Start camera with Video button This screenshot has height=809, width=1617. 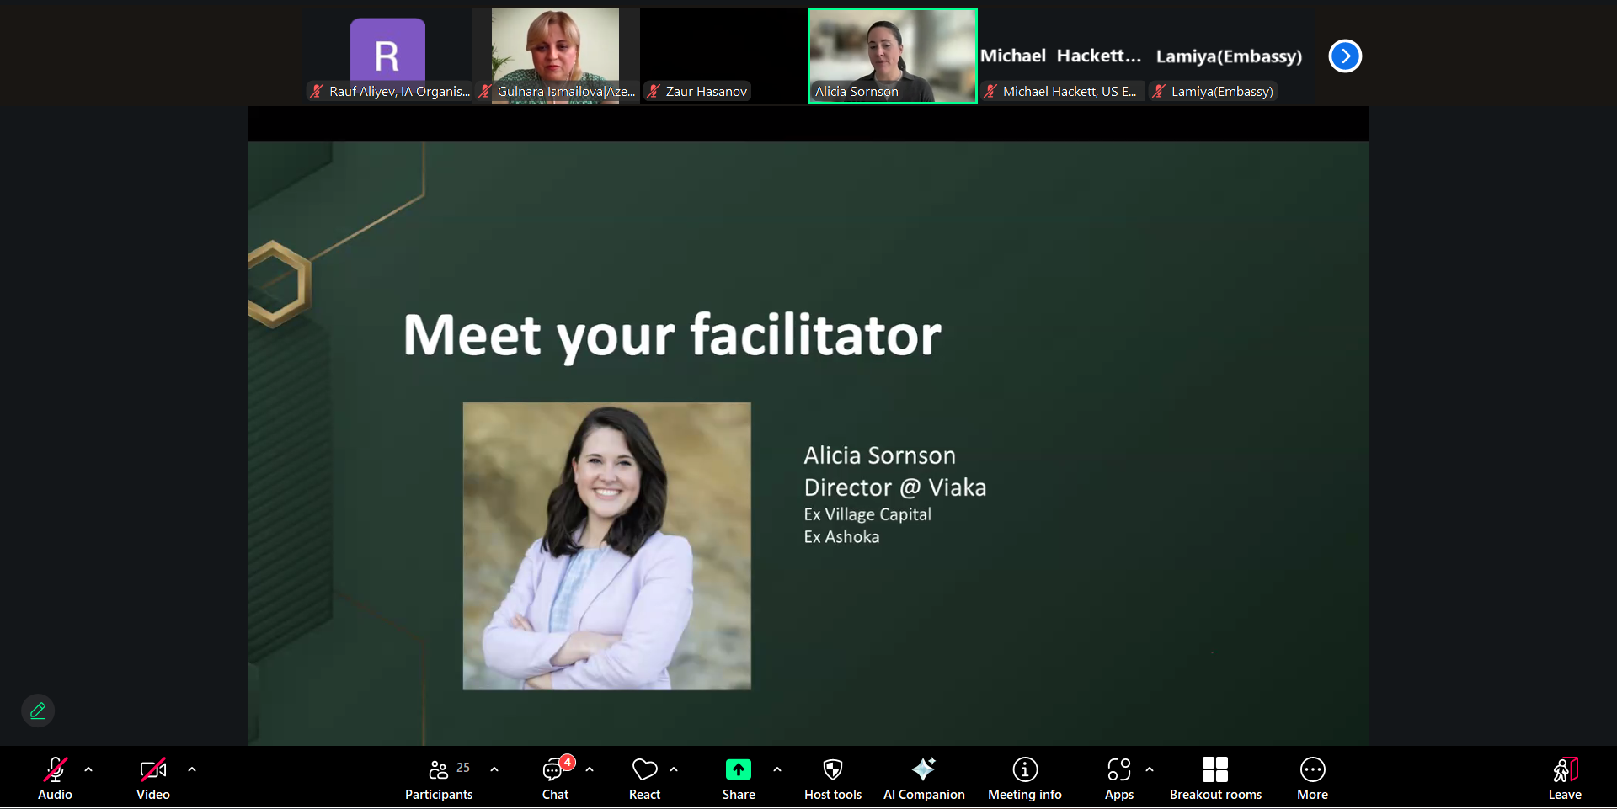point(153,778)
